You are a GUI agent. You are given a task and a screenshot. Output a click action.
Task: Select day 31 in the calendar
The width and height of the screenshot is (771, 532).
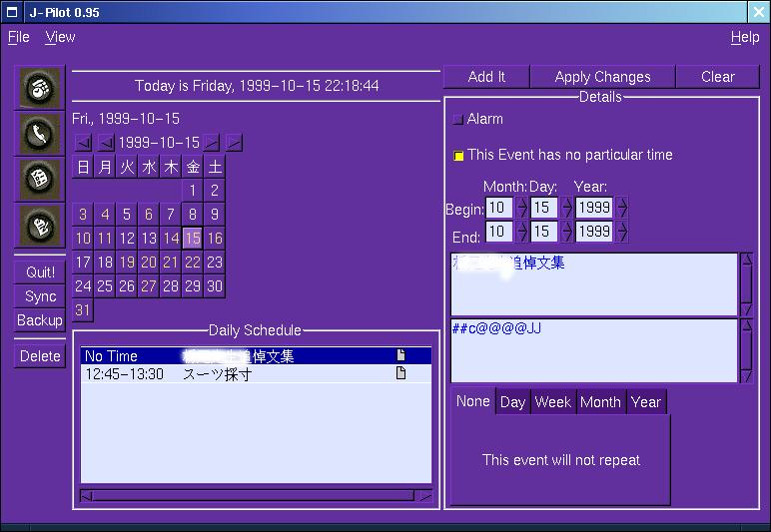(x=83, y=310)
